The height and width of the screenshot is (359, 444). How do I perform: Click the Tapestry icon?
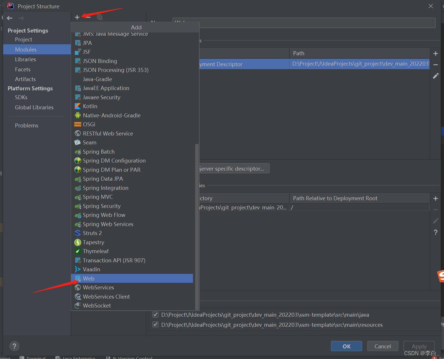coord(78,242)
